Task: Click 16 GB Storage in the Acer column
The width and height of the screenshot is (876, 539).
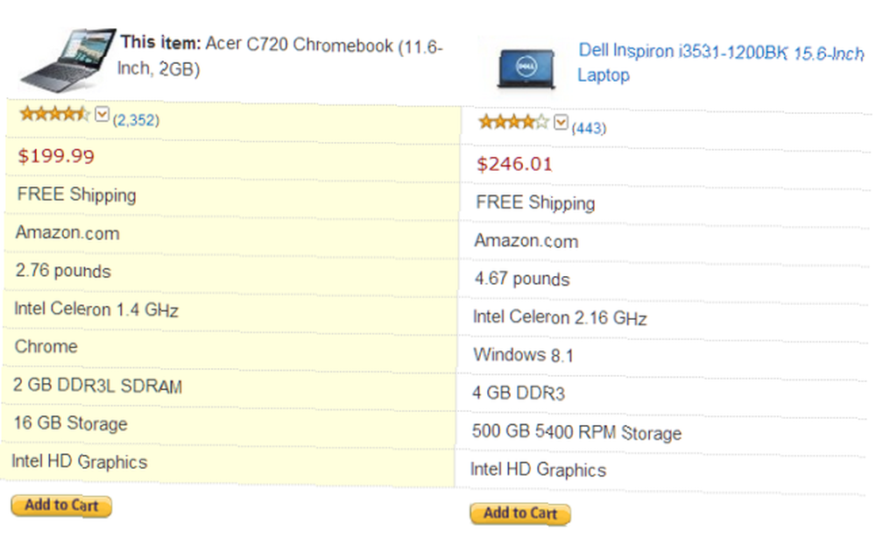Action: tap(70, 423)
